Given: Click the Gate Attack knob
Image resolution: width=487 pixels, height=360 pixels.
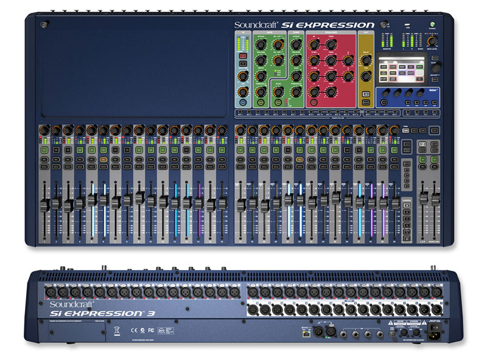Looking at the screenshot, I should (261, 44).
